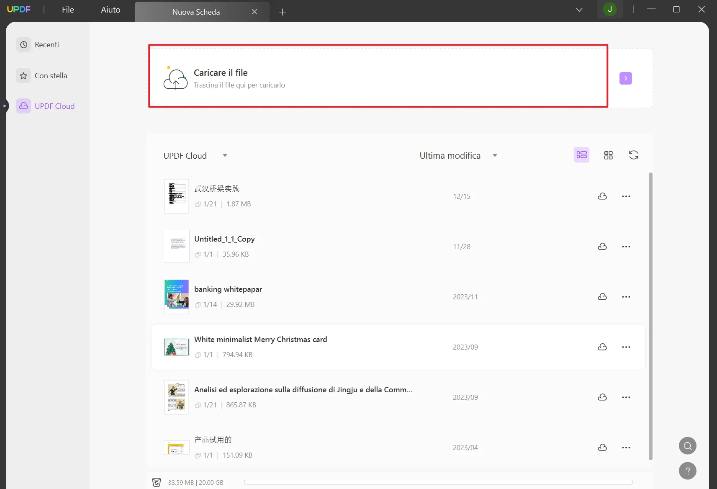Open the trash bin icon
Image resolution: width=717 pixels, height=489 pixels.
pos(156,482)
